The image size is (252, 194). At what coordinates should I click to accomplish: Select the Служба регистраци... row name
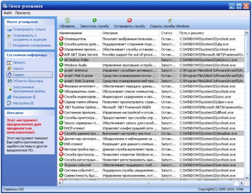[81, 160]
